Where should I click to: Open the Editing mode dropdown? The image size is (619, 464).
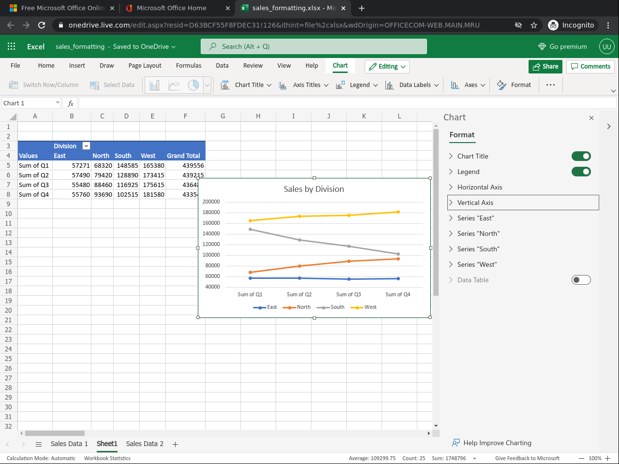tap(387, 67)
